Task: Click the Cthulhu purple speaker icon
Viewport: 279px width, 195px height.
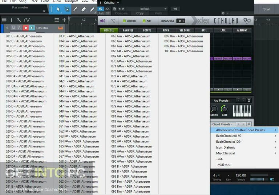Action: [103, 21]
